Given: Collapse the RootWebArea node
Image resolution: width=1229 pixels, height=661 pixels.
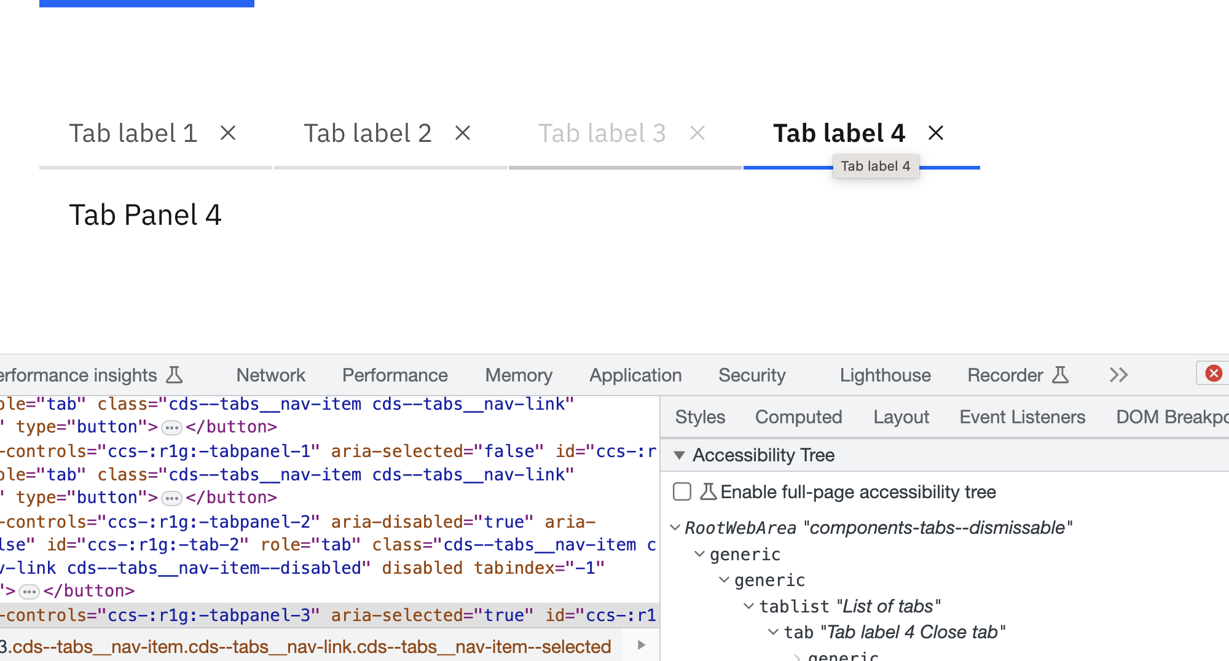Looking at the screenshot, I should click(x=675, y=528).
